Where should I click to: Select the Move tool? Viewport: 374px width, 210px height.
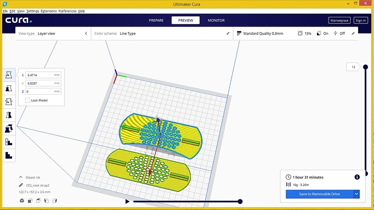click(x=9, y=75)
